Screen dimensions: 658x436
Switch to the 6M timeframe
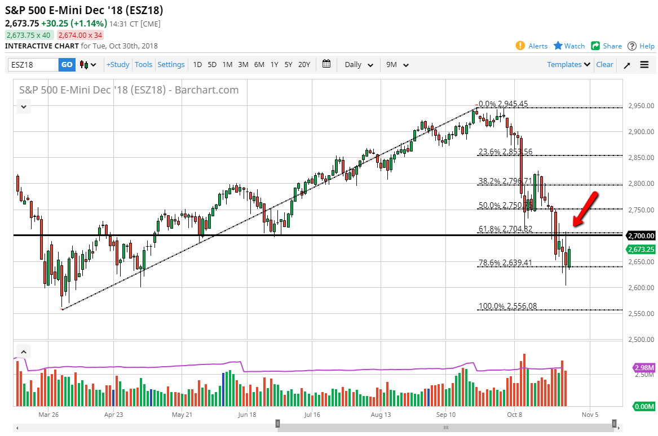259,65
